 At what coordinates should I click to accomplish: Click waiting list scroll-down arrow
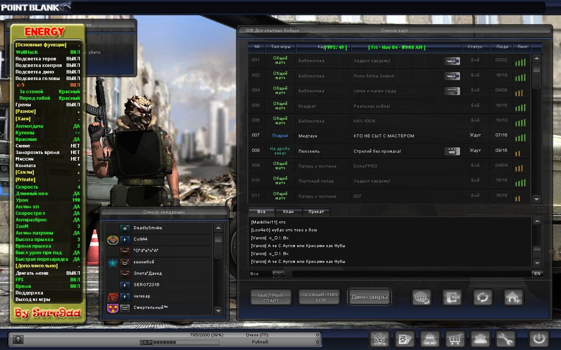click(218, 311)
